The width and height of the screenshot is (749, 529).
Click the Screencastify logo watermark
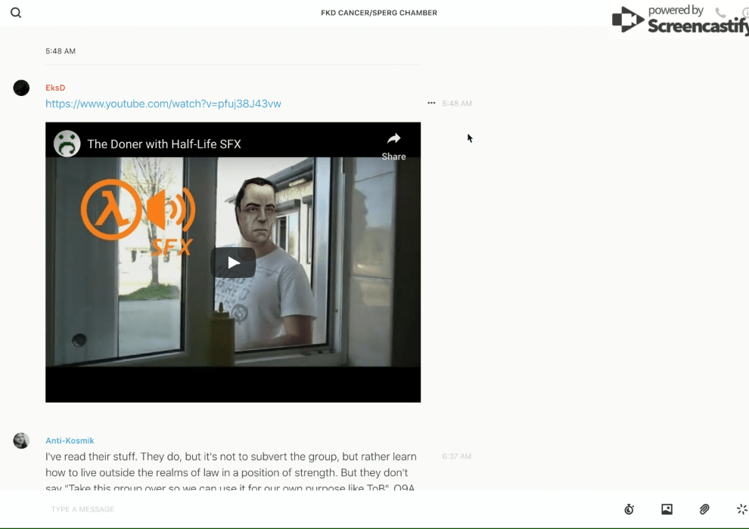pos(678,20)
